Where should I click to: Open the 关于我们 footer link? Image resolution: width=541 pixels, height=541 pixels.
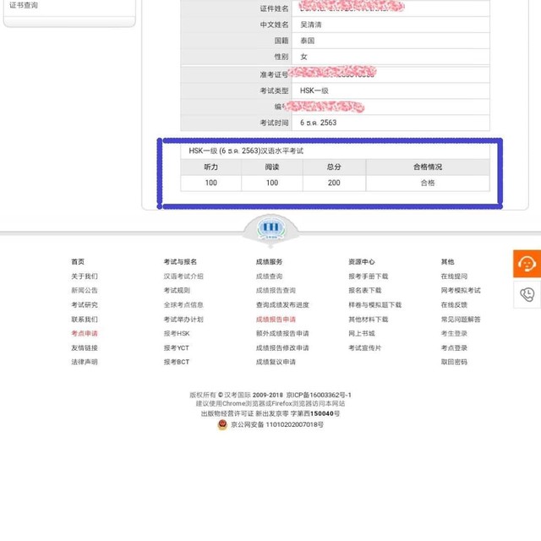point(85,276)
